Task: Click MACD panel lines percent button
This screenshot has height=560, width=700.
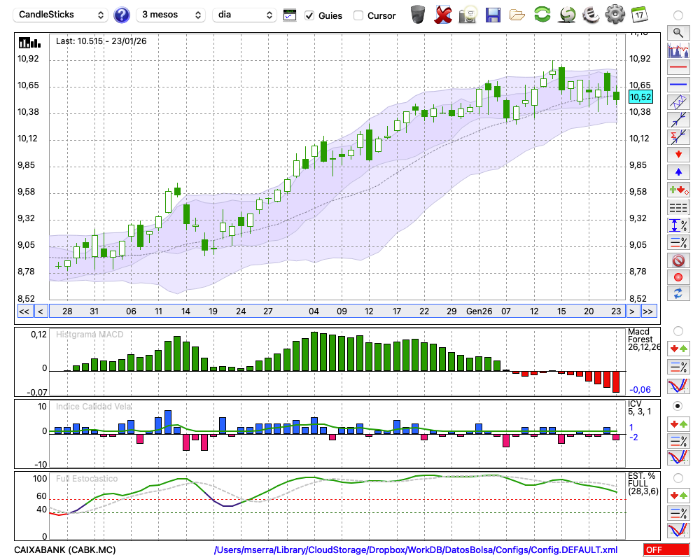Action: pos(678,367)
